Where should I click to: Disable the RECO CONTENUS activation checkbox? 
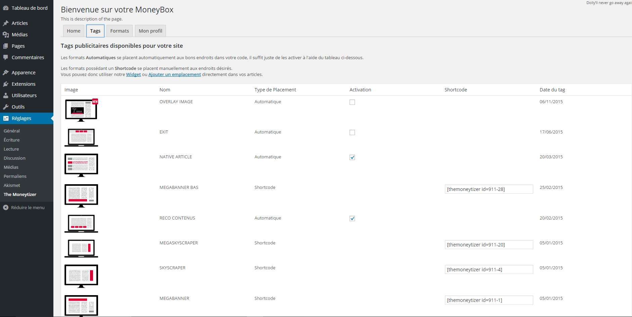coord(352,219)
